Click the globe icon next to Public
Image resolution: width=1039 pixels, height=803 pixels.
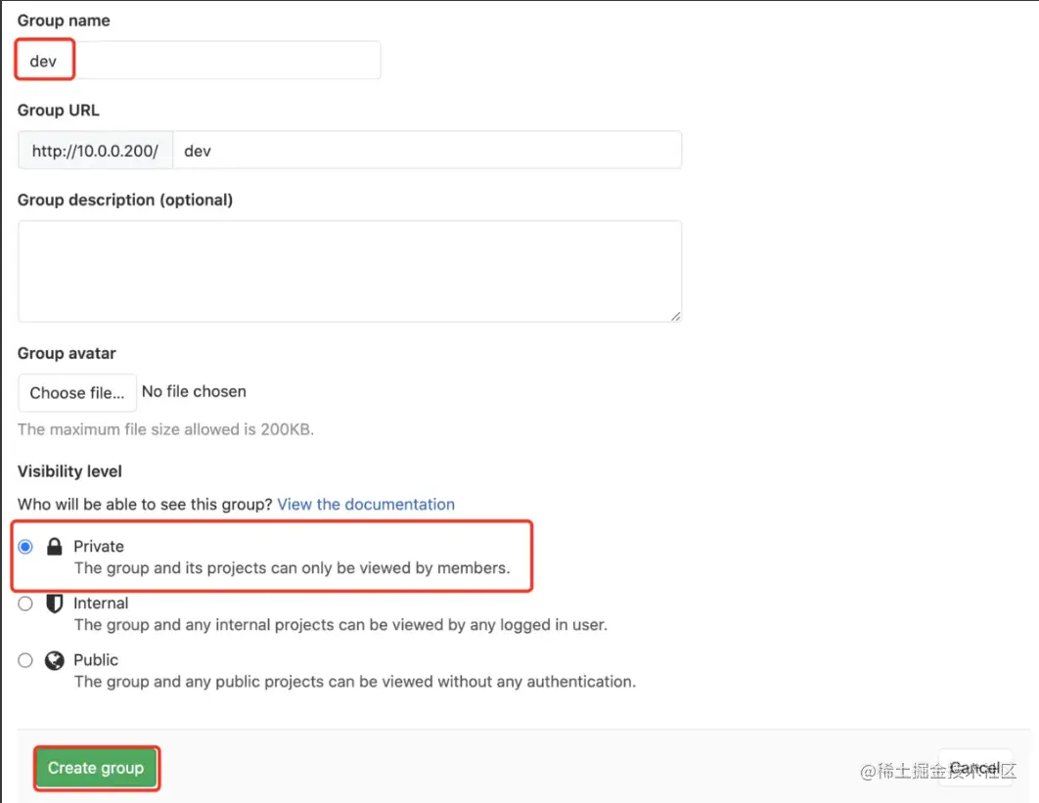[x=55, y=660]
